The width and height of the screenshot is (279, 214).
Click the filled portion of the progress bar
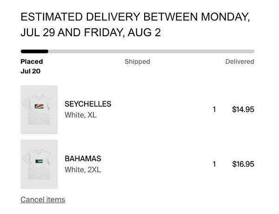point(34,52)
